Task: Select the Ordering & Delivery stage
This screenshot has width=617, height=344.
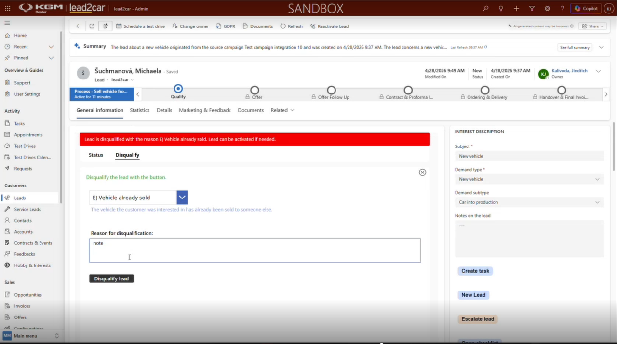Action: [485, 90]
